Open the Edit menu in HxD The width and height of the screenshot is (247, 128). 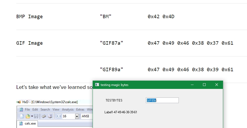pyautogui.click(x=35, y=110)
